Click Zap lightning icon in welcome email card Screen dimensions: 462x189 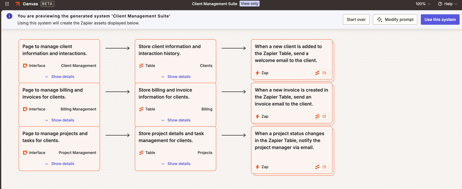tap(257, 73)
